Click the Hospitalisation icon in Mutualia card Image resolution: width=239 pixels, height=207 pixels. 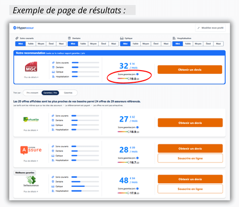(53, 130)
